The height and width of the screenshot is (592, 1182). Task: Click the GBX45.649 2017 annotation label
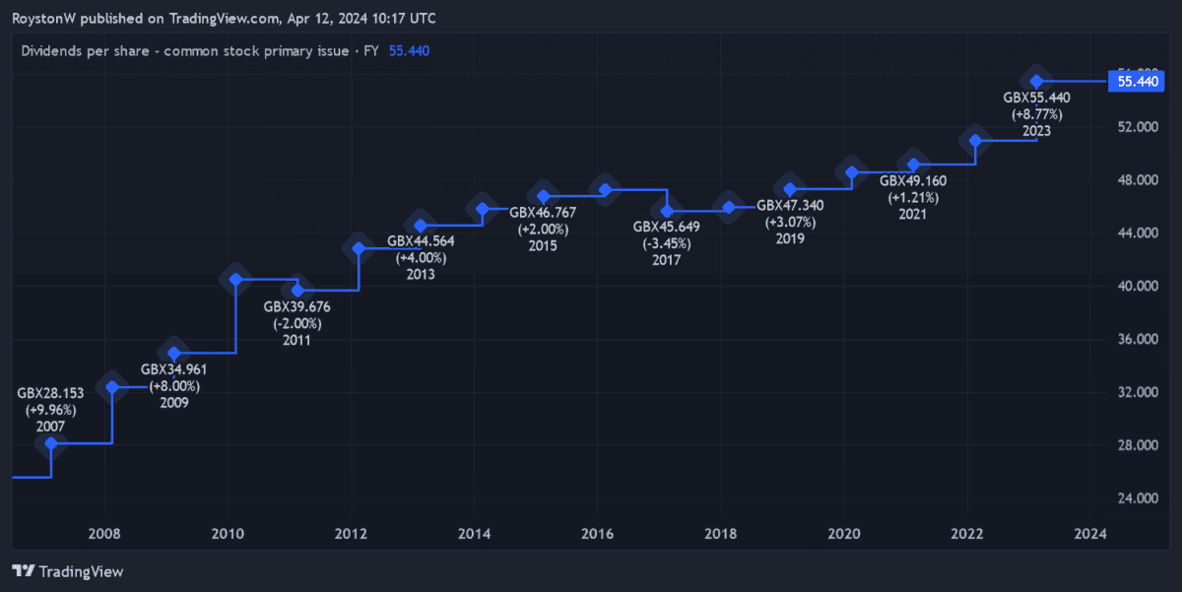(666, 243)
